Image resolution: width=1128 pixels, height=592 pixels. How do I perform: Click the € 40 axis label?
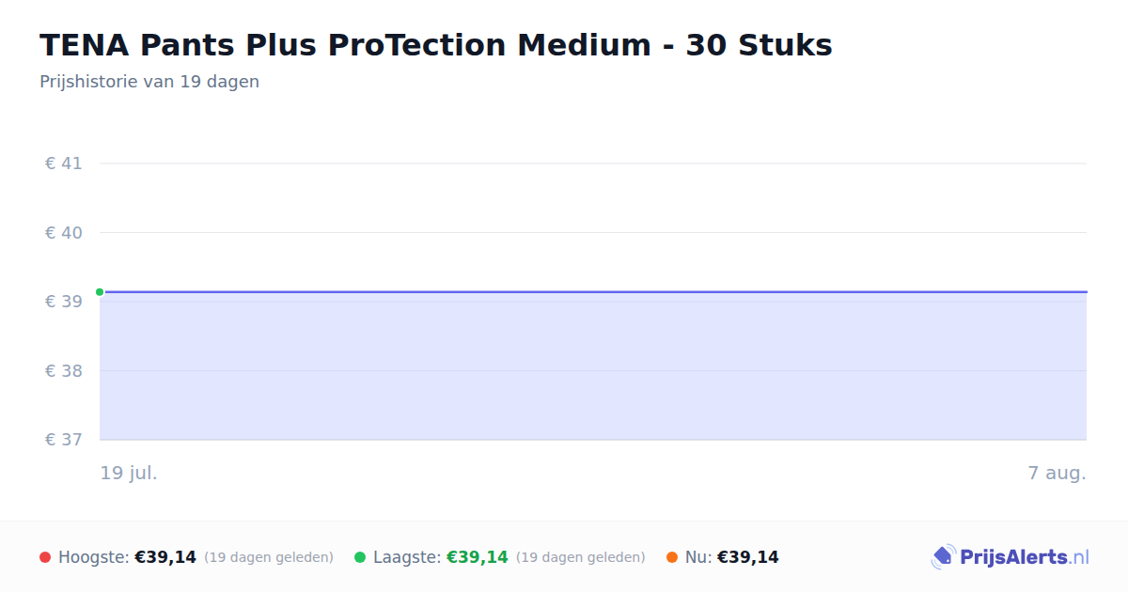pos(64,232)
